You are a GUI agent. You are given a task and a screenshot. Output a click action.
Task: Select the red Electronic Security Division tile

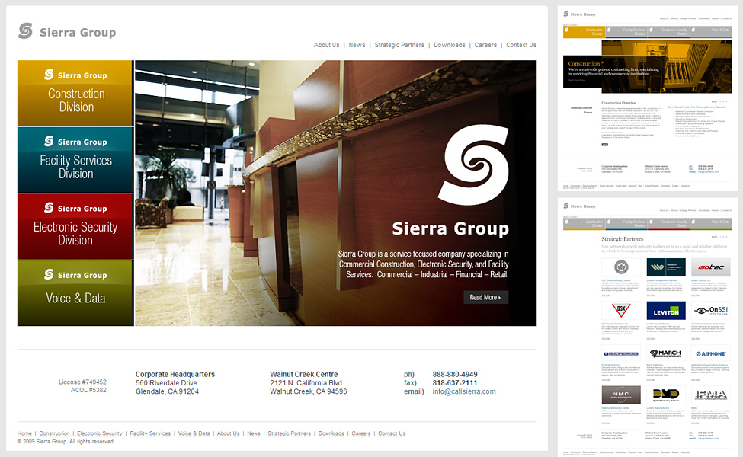[75, 226]
